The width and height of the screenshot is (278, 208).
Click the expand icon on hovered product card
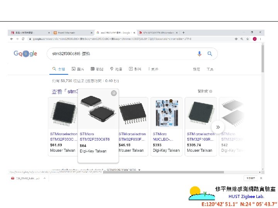[114, 93]
